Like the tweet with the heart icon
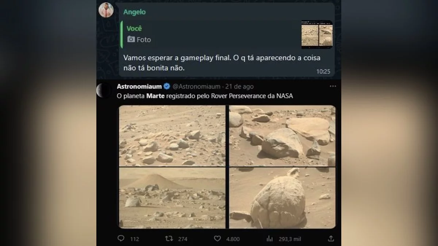The height and width of the screenshot is (246, 438). [218, 239]
